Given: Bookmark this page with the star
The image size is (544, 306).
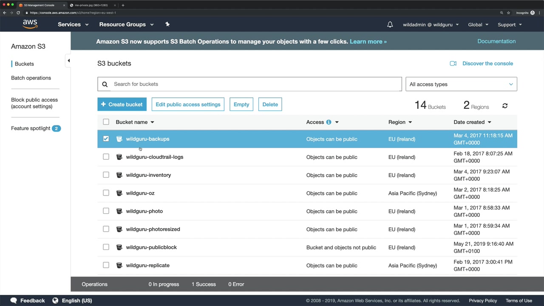Looking at the screenshot, I should pos(508,13).
